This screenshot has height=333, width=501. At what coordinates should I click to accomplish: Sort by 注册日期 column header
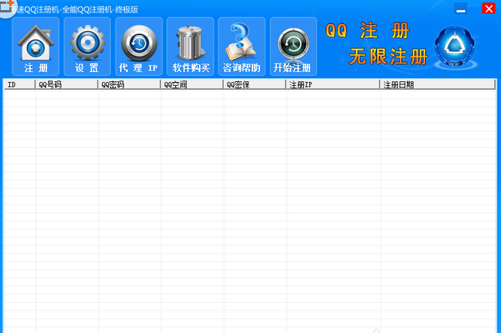438,84
